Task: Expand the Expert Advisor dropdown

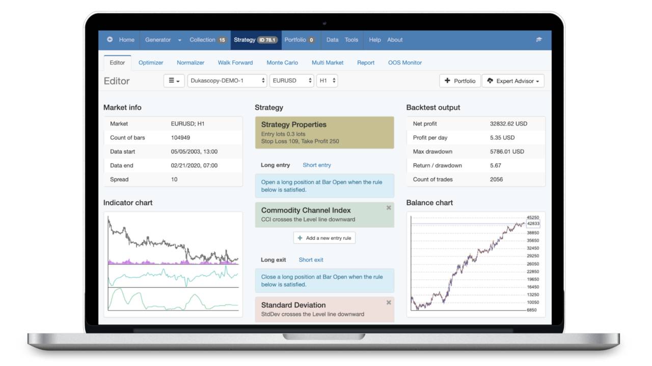Action: tap(513, 81)
